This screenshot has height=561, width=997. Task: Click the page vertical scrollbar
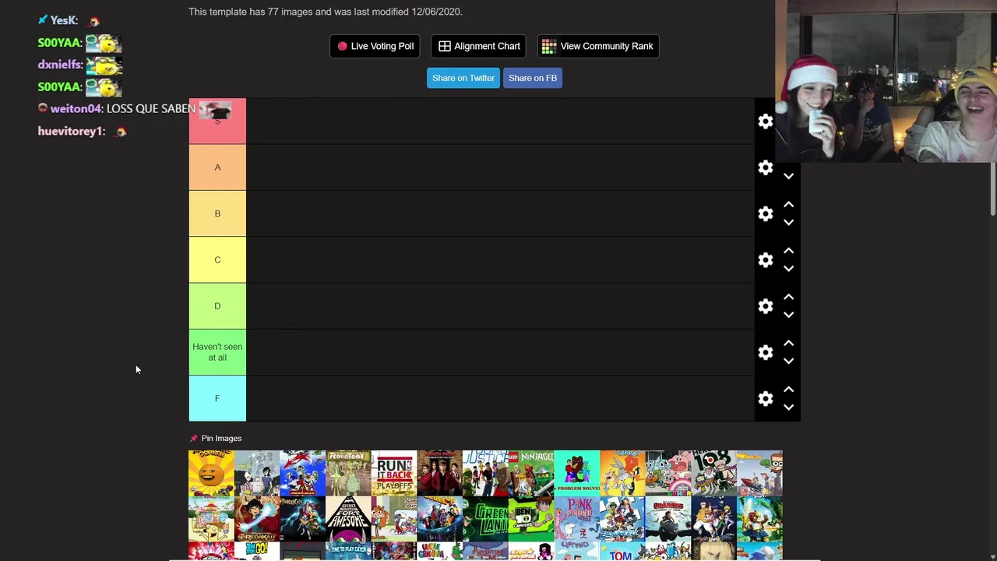pyautogui.click(x=993, y=189)
